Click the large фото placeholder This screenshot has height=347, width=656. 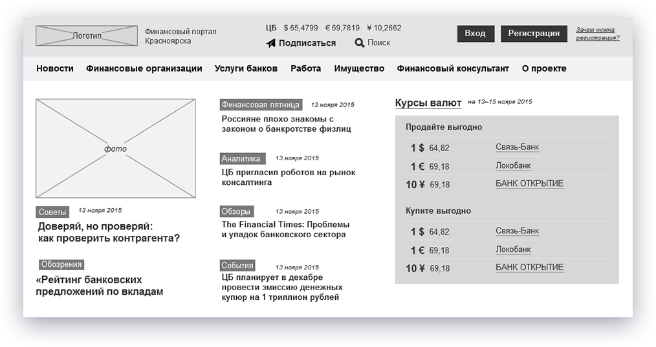click(115, 149)
